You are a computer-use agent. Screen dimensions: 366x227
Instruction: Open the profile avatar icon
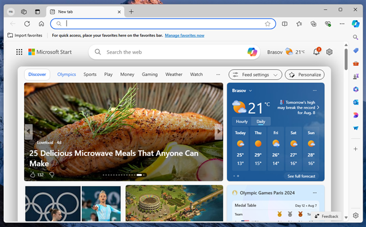pyautogui.click(x=11, y=12)
